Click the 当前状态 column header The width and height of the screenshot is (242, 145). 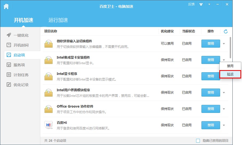tap(189, 31)
